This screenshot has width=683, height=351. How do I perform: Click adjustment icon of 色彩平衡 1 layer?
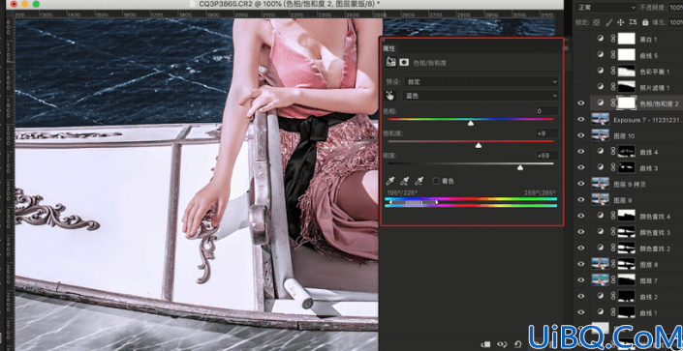point(601,71)
